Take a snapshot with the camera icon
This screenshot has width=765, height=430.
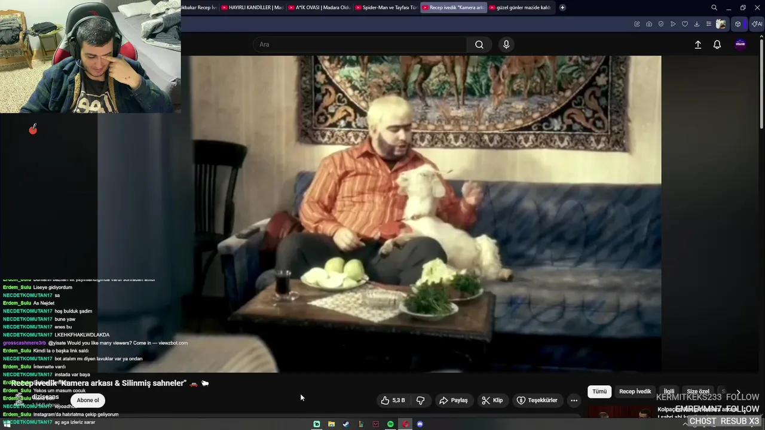[649, 24]
